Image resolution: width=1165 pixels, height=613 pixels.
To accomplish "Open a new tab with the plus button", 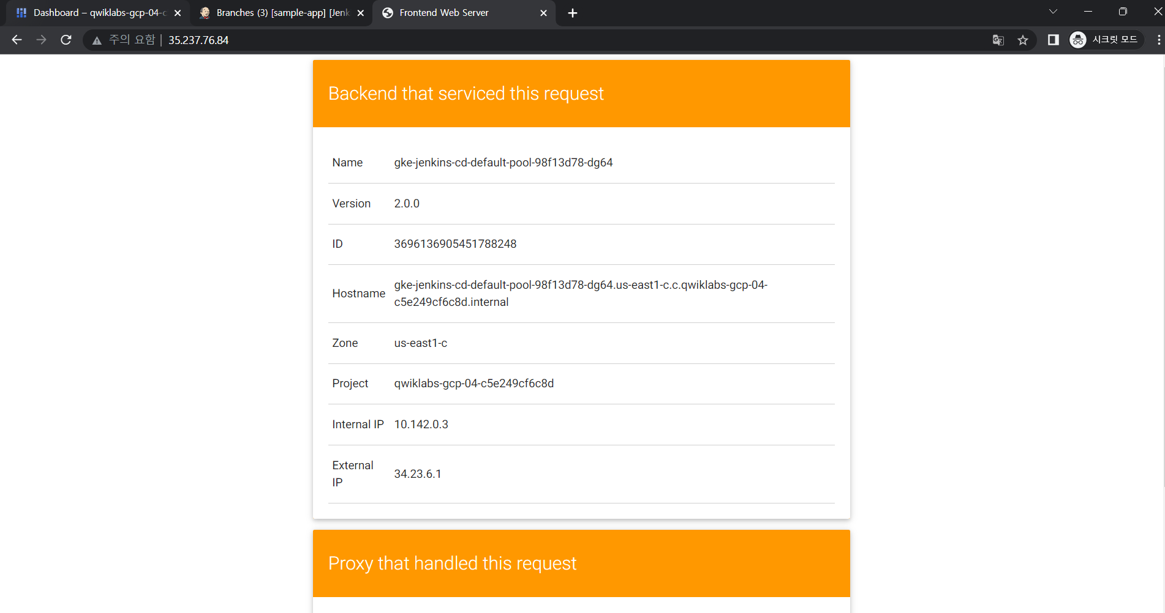I will coord(573,13).
